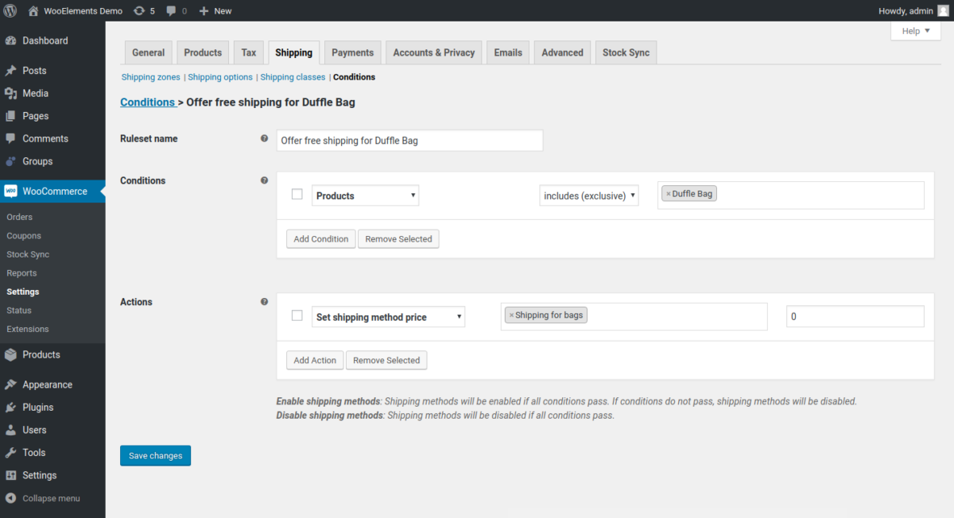The height and width of the screenshot is (518, 954).
Task: Check the action row checkbox
Action: (x=297, y=315)
